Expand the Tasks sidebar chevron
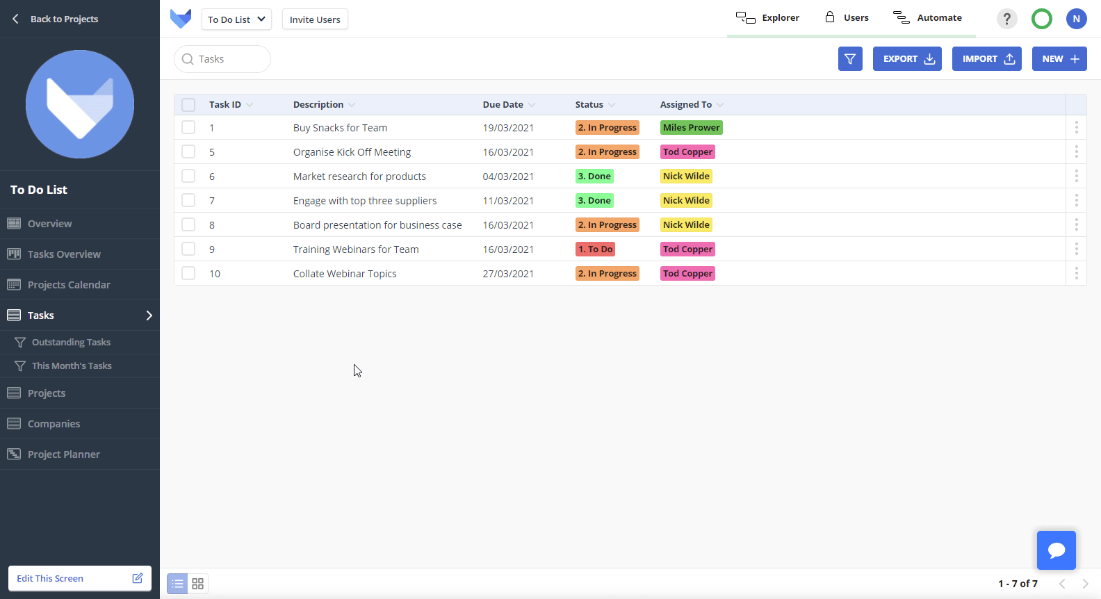 click(149, 315)
